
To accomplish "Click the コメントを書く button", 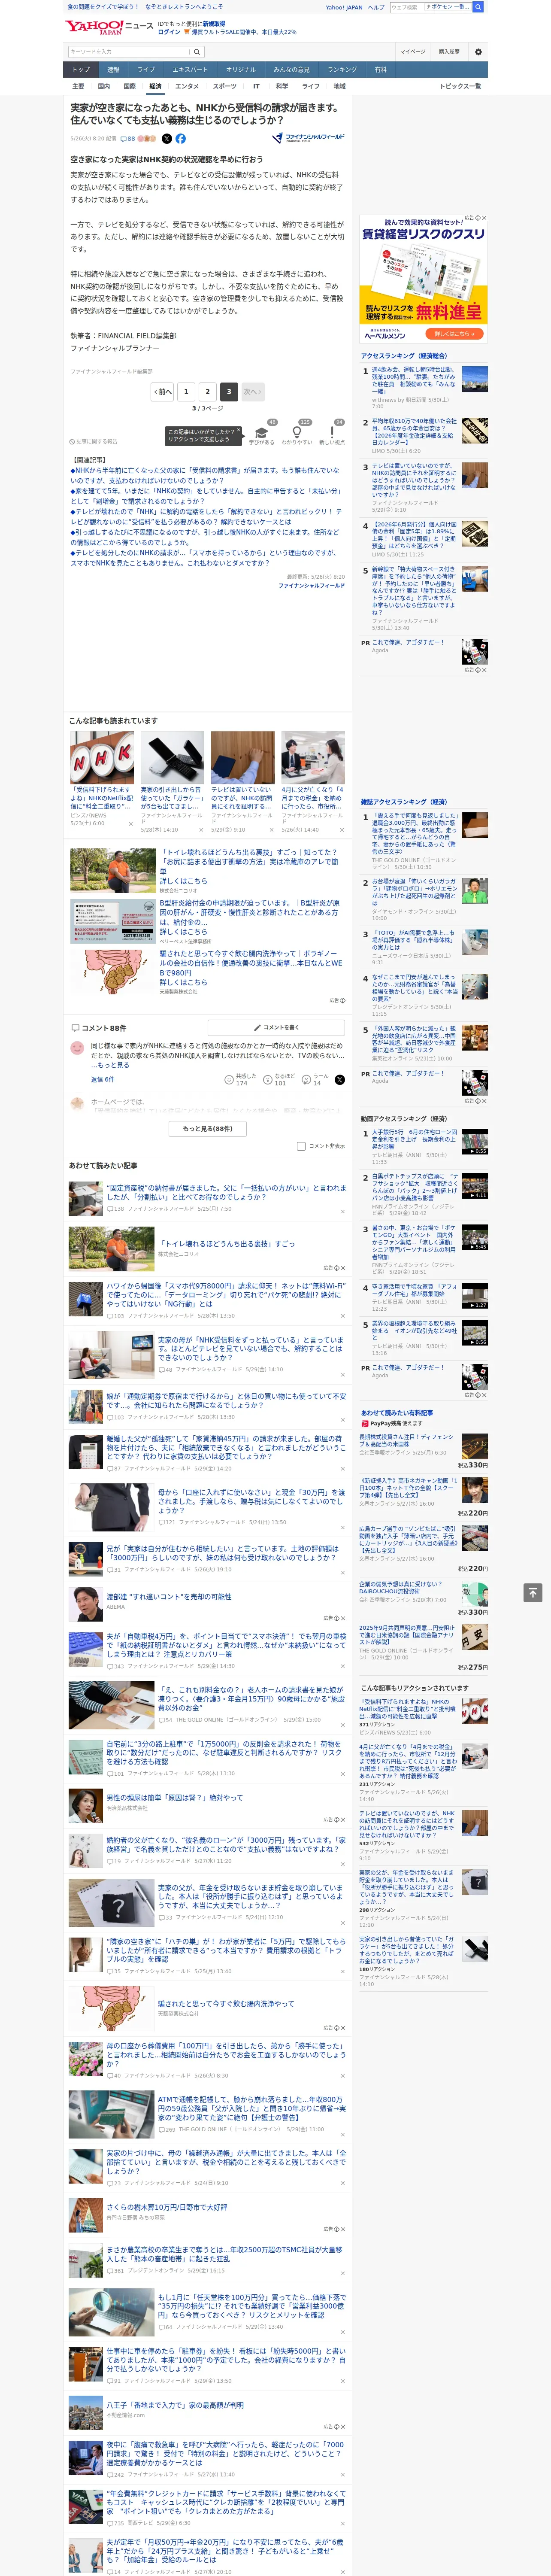I will (276, 1028).
